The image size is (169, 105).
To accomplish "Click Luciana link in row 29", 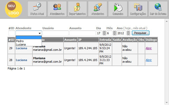I will pos(21,48).
